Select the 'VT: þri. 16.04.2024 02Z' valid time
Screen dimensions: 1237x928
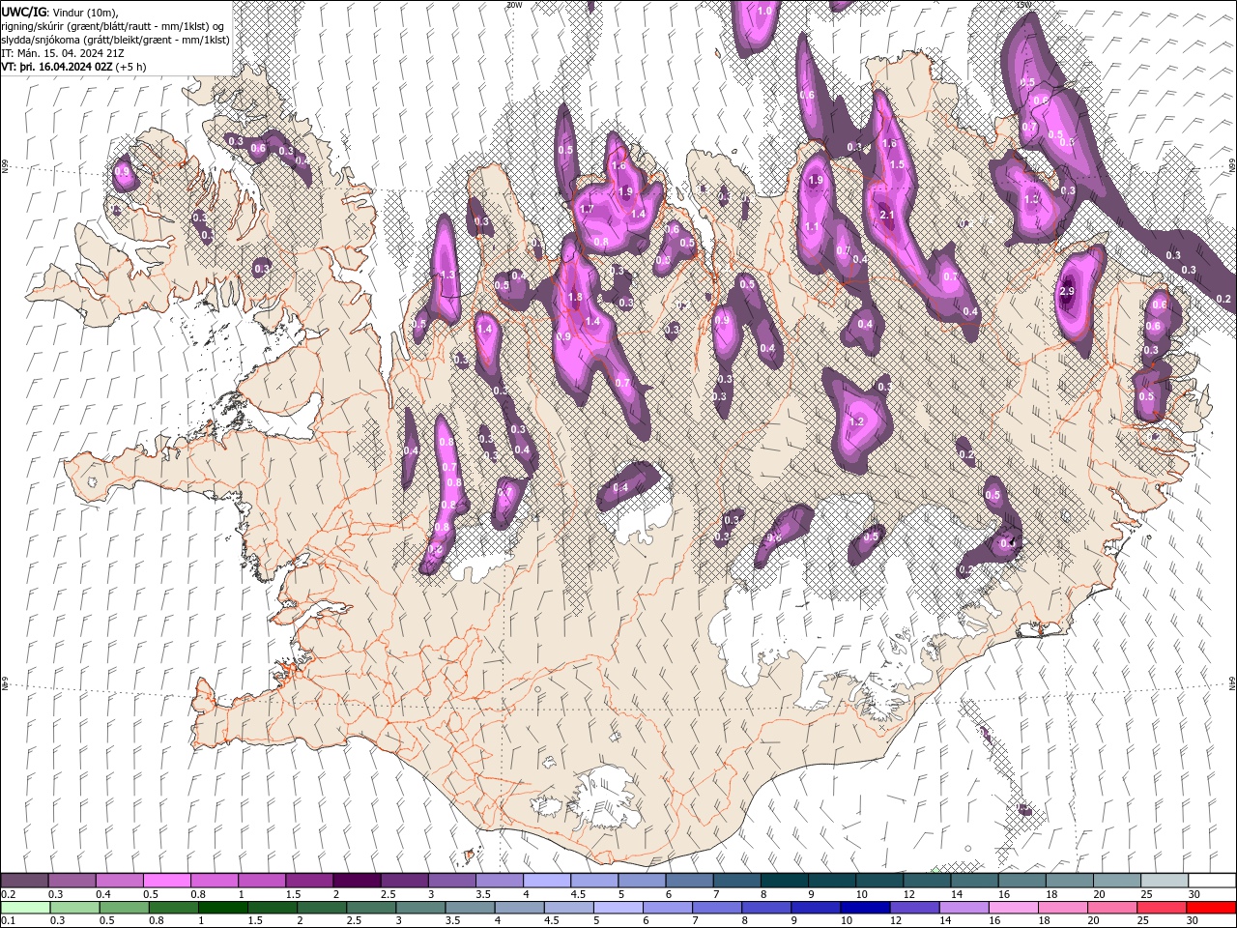pos(56,67)
